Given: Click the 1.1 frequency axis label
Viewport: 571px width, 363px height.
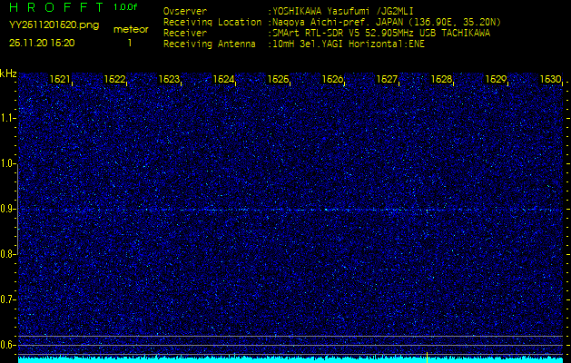Looking at the screenshot, I should pos(8,118).
